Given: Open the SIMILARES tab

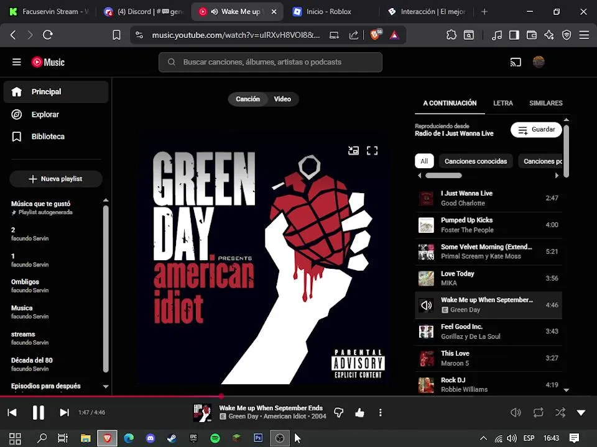Looking at the screenshot, I should 545,103.
